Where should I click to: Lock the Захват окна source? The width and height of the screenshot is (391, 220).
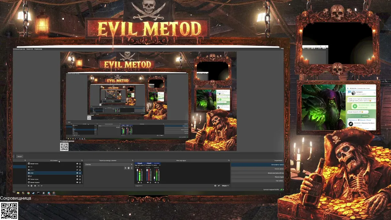click(x=80, y=164)
